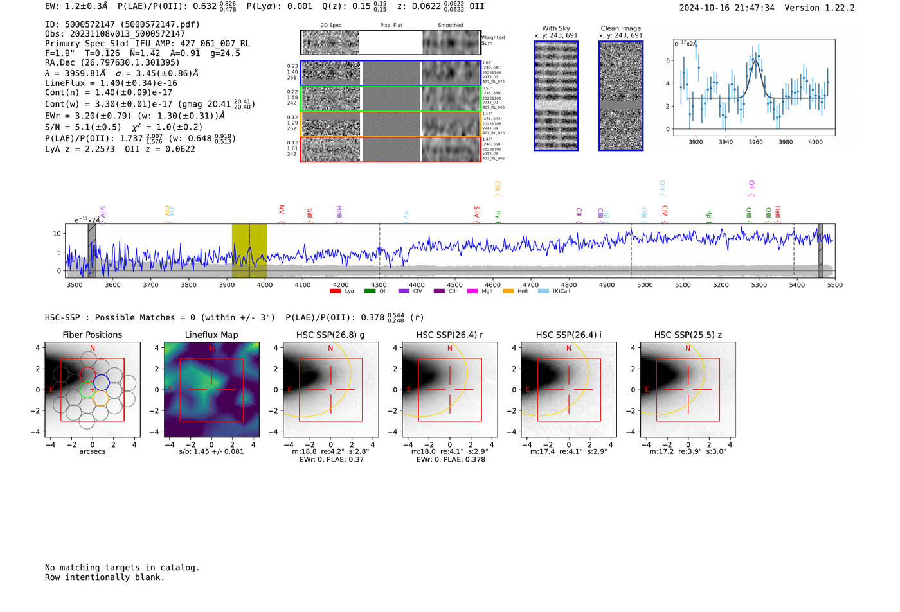Click the red Lyα legend swatch
Screen dimensions: 900x612
[x=335, y=291]
